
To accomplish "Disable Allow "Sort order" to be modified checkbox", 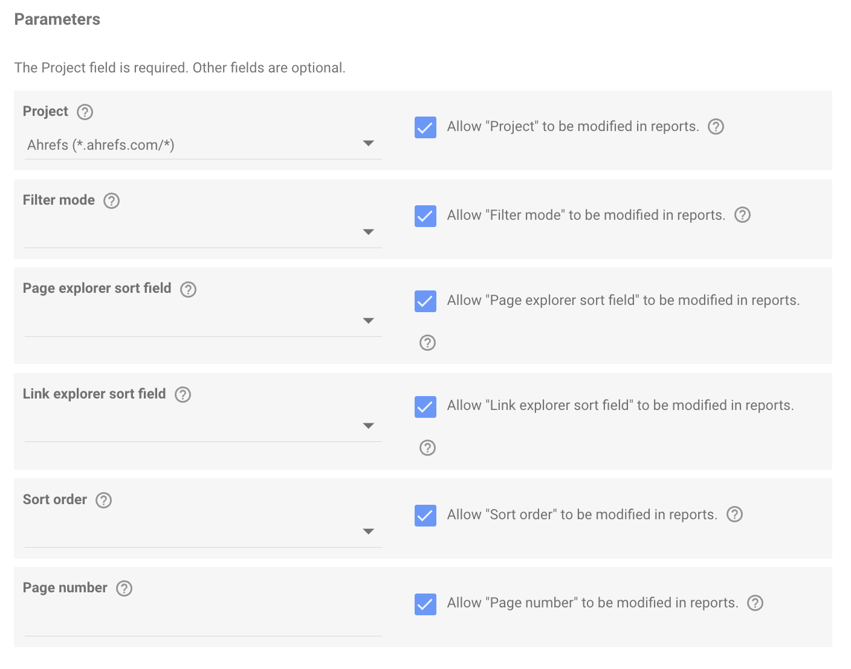I will pos(425,515).
